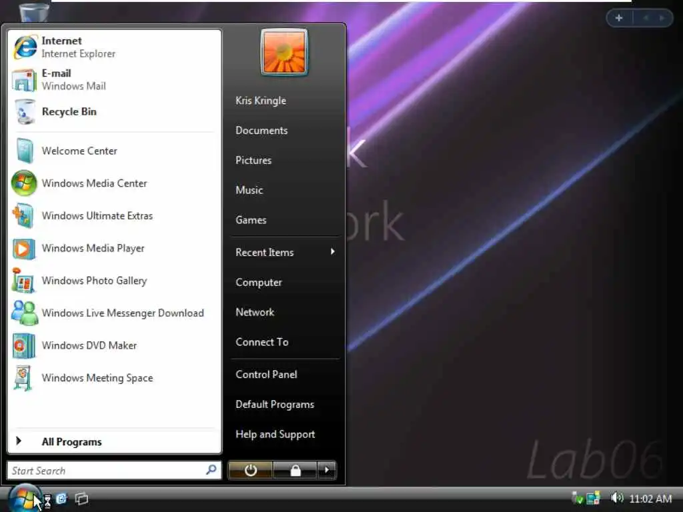Click the sidebar previous arrow
This screenshot has height=512, width=683.
click(x=646, y=18)
